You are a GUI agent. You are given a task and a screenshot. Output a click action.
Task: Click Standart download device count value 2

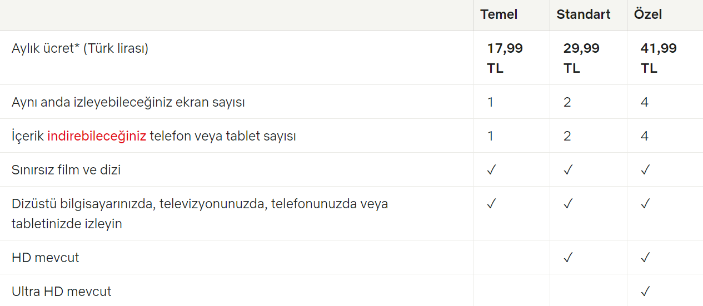coord(567,136)
